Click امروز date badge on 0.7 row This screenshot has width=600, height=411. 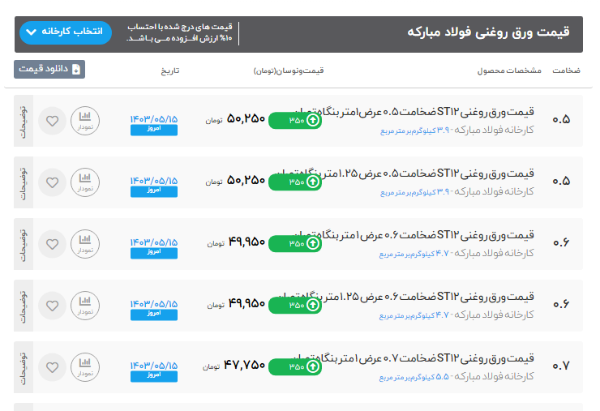coord(153,376)
